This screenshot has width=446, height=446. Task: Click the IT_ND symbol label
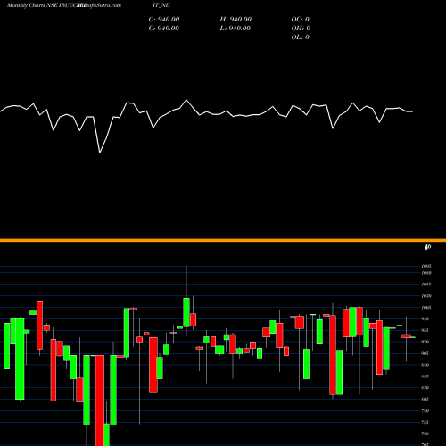point(161,5)
